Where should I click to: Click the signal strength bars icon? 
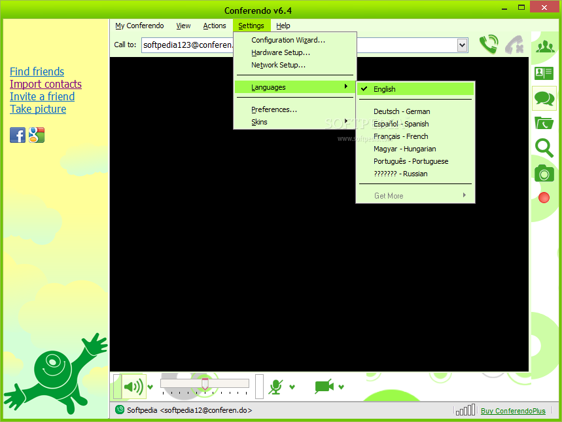(x=465, y=410)
